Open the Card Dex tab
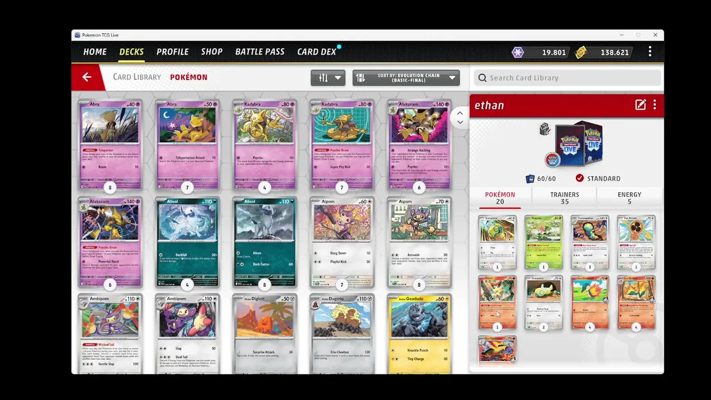The image size is (711, 400). [x=317, y=52]
